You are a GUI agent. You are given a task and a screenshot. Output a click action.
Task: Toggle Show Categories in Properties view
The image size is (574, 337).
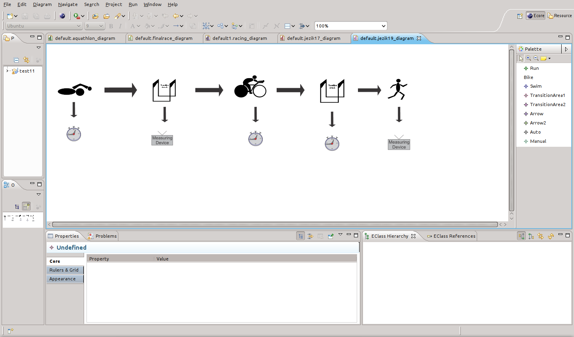click(x=301, y=236)
